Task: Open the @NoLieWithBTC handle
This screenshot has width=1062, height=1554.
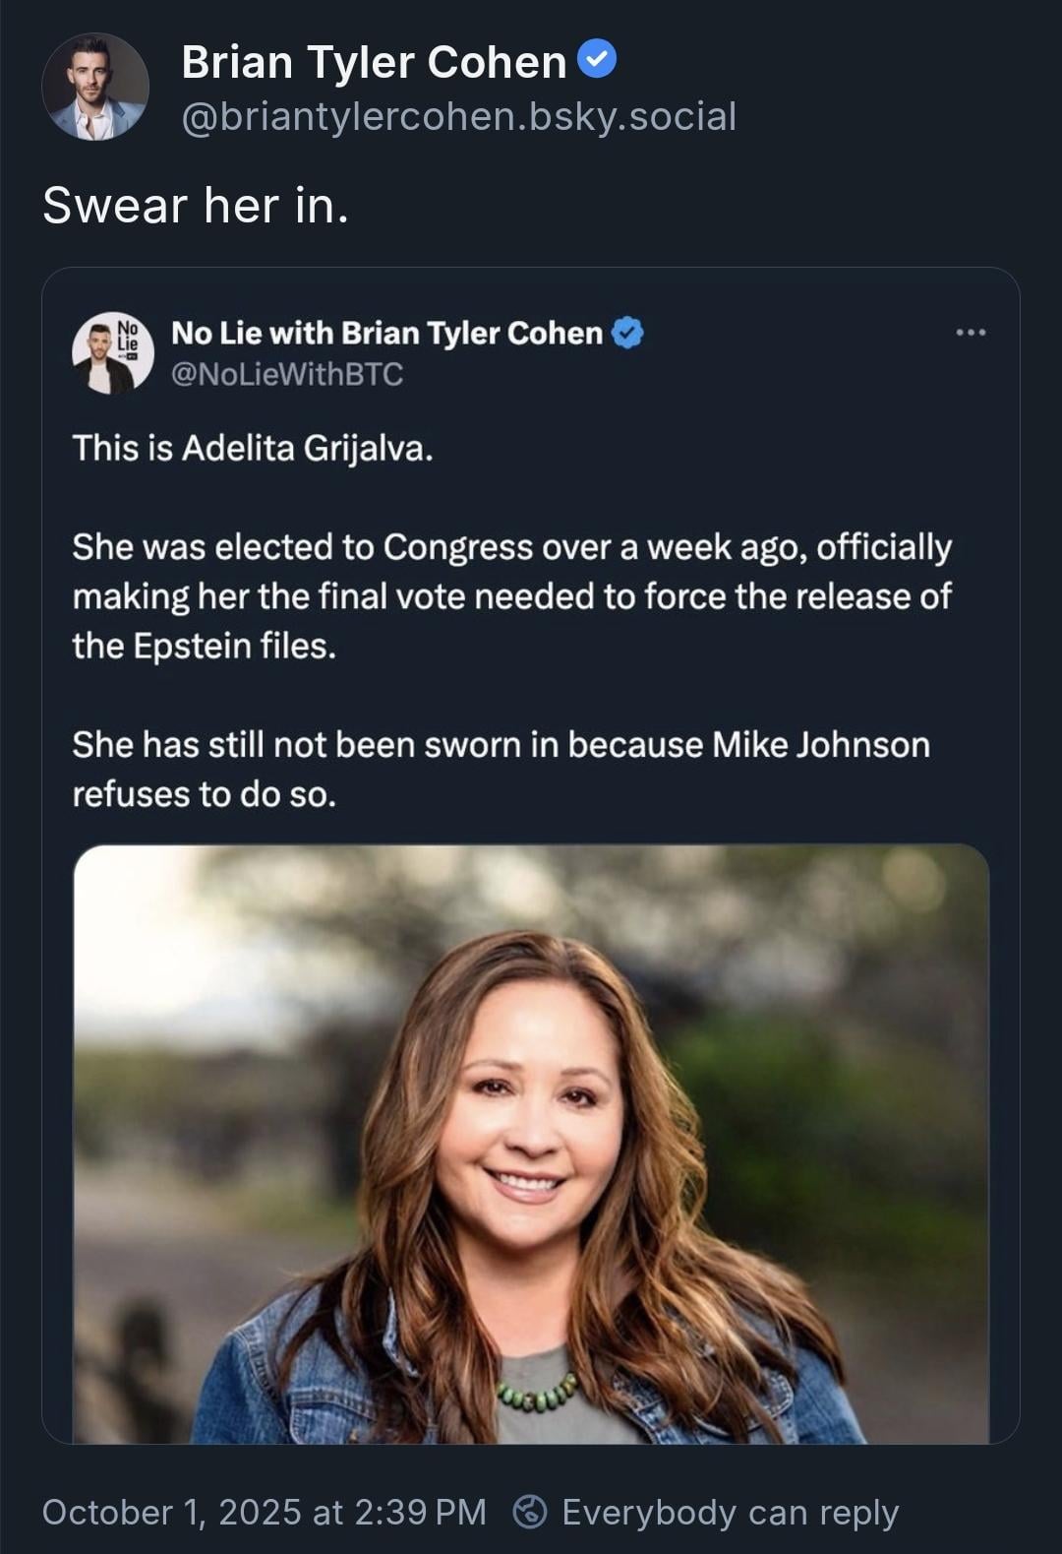Action: tap(287, 374)
